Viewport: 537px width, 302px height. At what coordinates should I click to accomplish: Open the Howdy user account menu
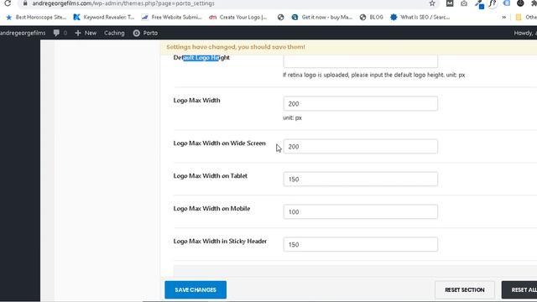pyautogui.click(x=525, y=33)
